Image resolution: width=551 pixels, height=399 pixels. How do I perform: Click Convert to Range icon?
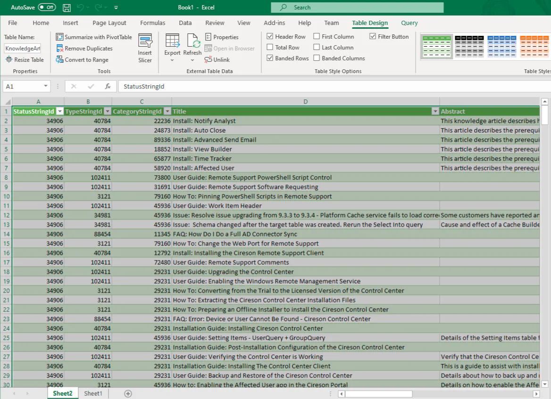(60, 60)
